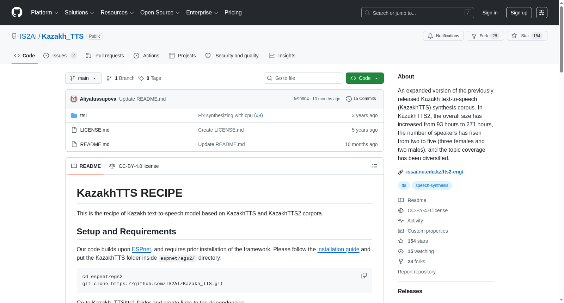Image resolution: width=564 pixels, height=303 pixels.
Task: Click the Sign up button
Action: (x=519, y=13)
